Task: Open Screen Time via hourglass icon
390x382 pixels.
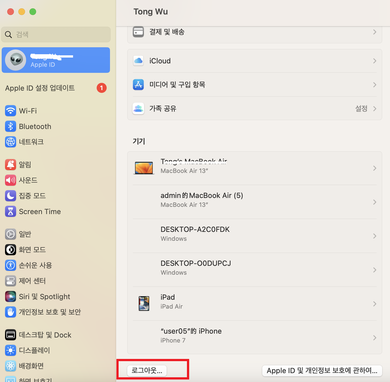Action: [10, 211]
